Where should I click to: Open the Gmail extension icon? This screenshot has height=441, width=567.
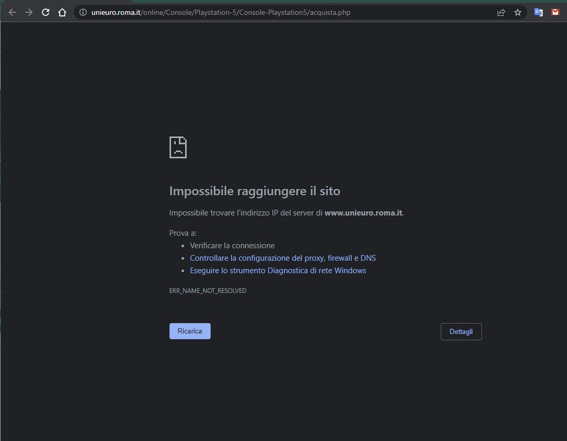[555, 12]
